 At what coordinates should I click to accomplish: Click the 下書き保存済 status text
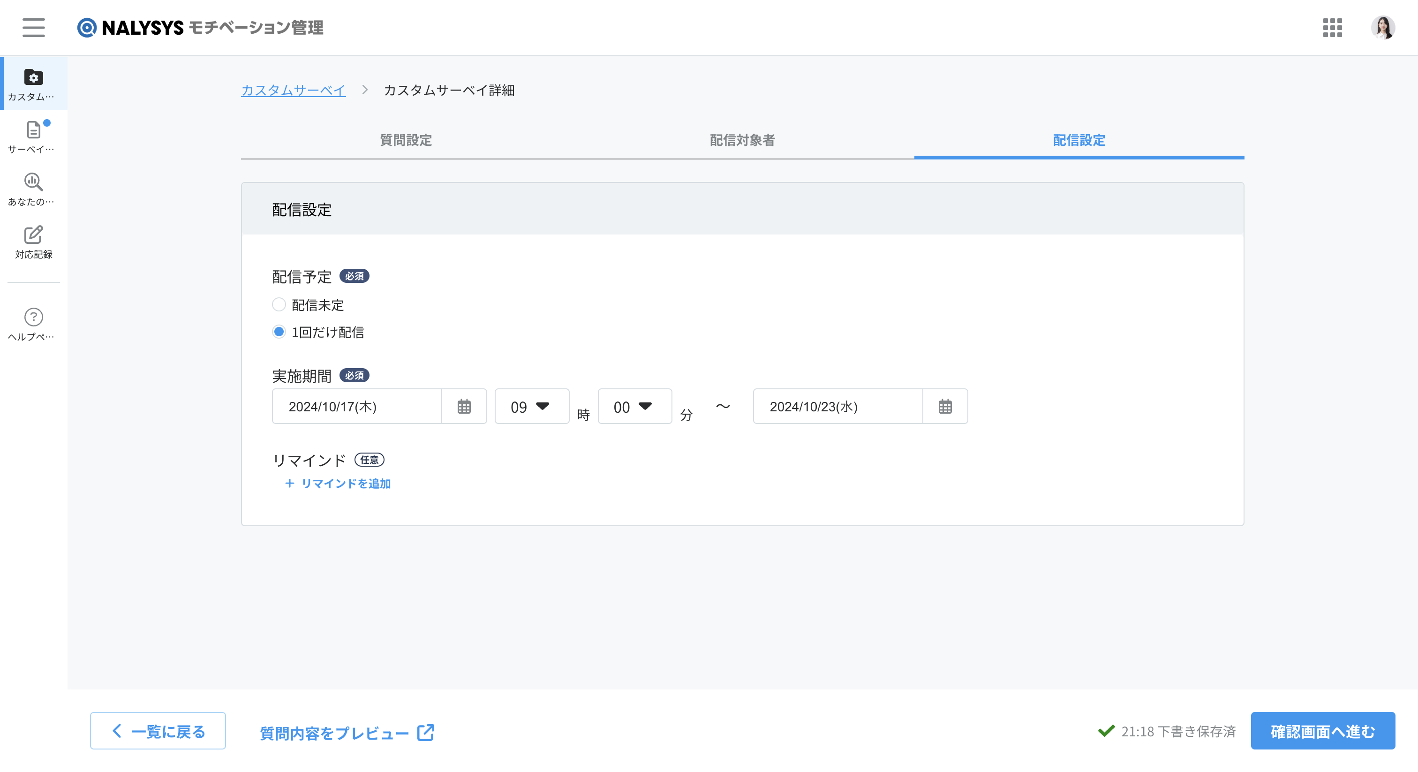(x=1178, y=731)
